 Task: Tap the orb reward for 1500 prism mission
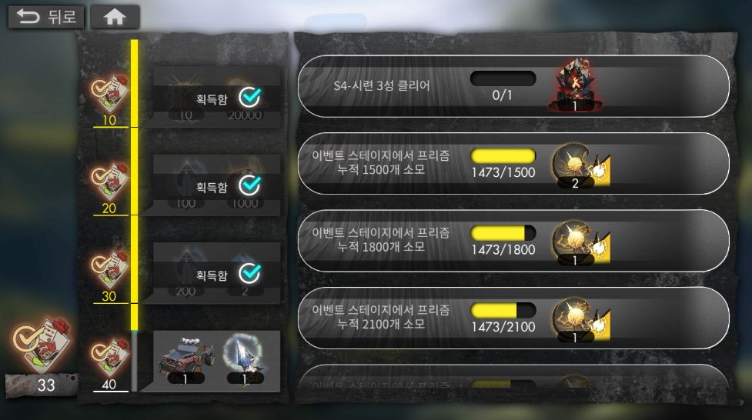(x=581, y=165)
